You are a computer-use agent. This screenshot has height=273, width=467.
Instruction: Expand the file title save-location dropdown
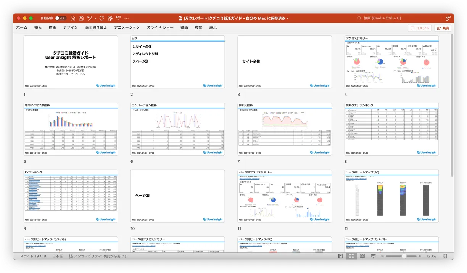[x=288, y=18]
